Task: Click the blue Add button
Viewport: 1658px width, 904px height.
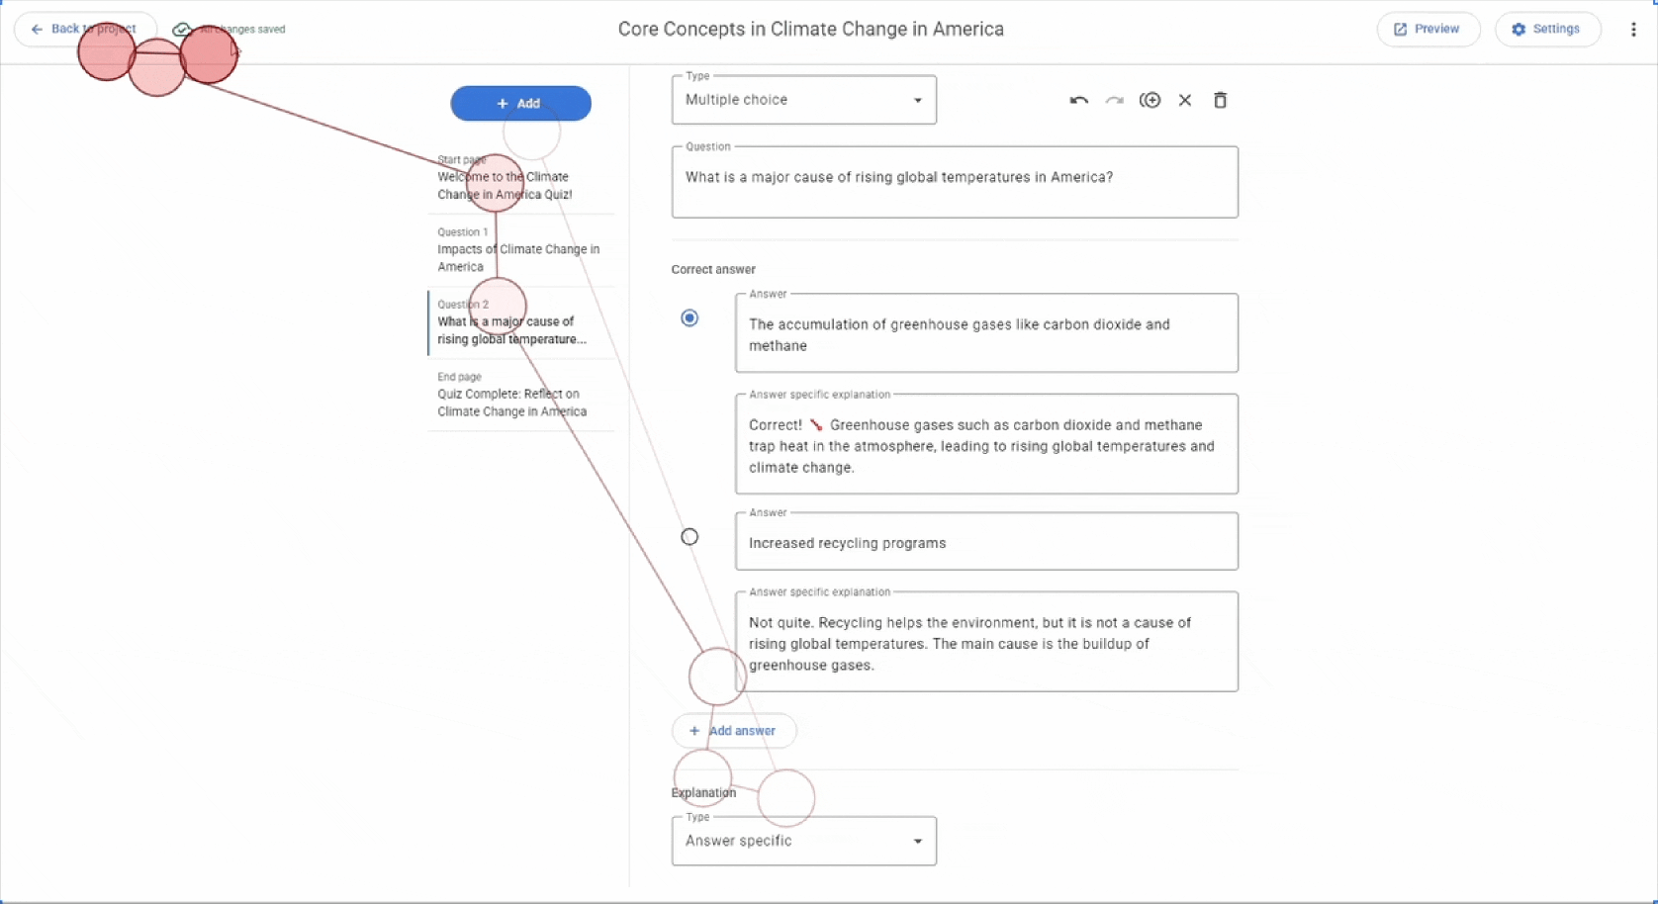Action: click(x=520, y=104)
